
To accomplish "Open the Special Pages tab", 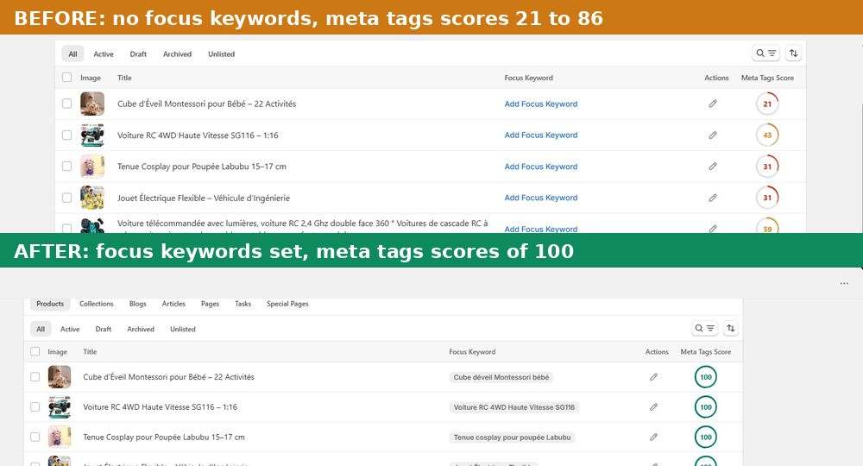I will 287,304.
